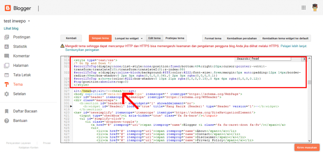Click the editor scroll up arrow
323x152 pixels.
(x=309, y=58)
